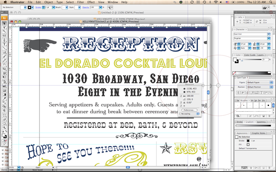Select the Column Graph tool

pyautogui.click(x=5, y=86)
